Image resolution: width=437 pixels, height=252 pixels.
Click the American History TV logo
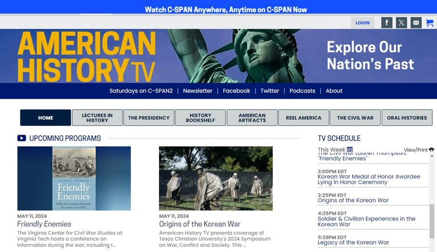click(86, 56)
